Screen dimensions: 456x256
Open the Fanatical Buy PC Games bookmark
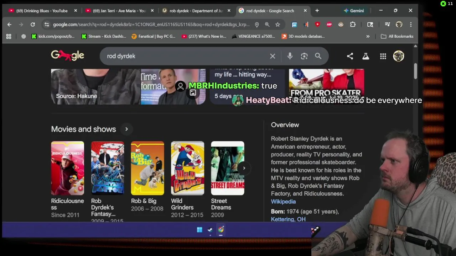tap(154, 36)
